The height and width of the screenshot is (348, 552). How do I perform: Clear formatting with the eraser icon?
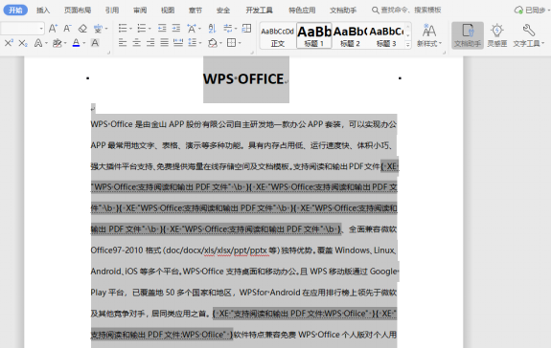(x=82, y=29)
